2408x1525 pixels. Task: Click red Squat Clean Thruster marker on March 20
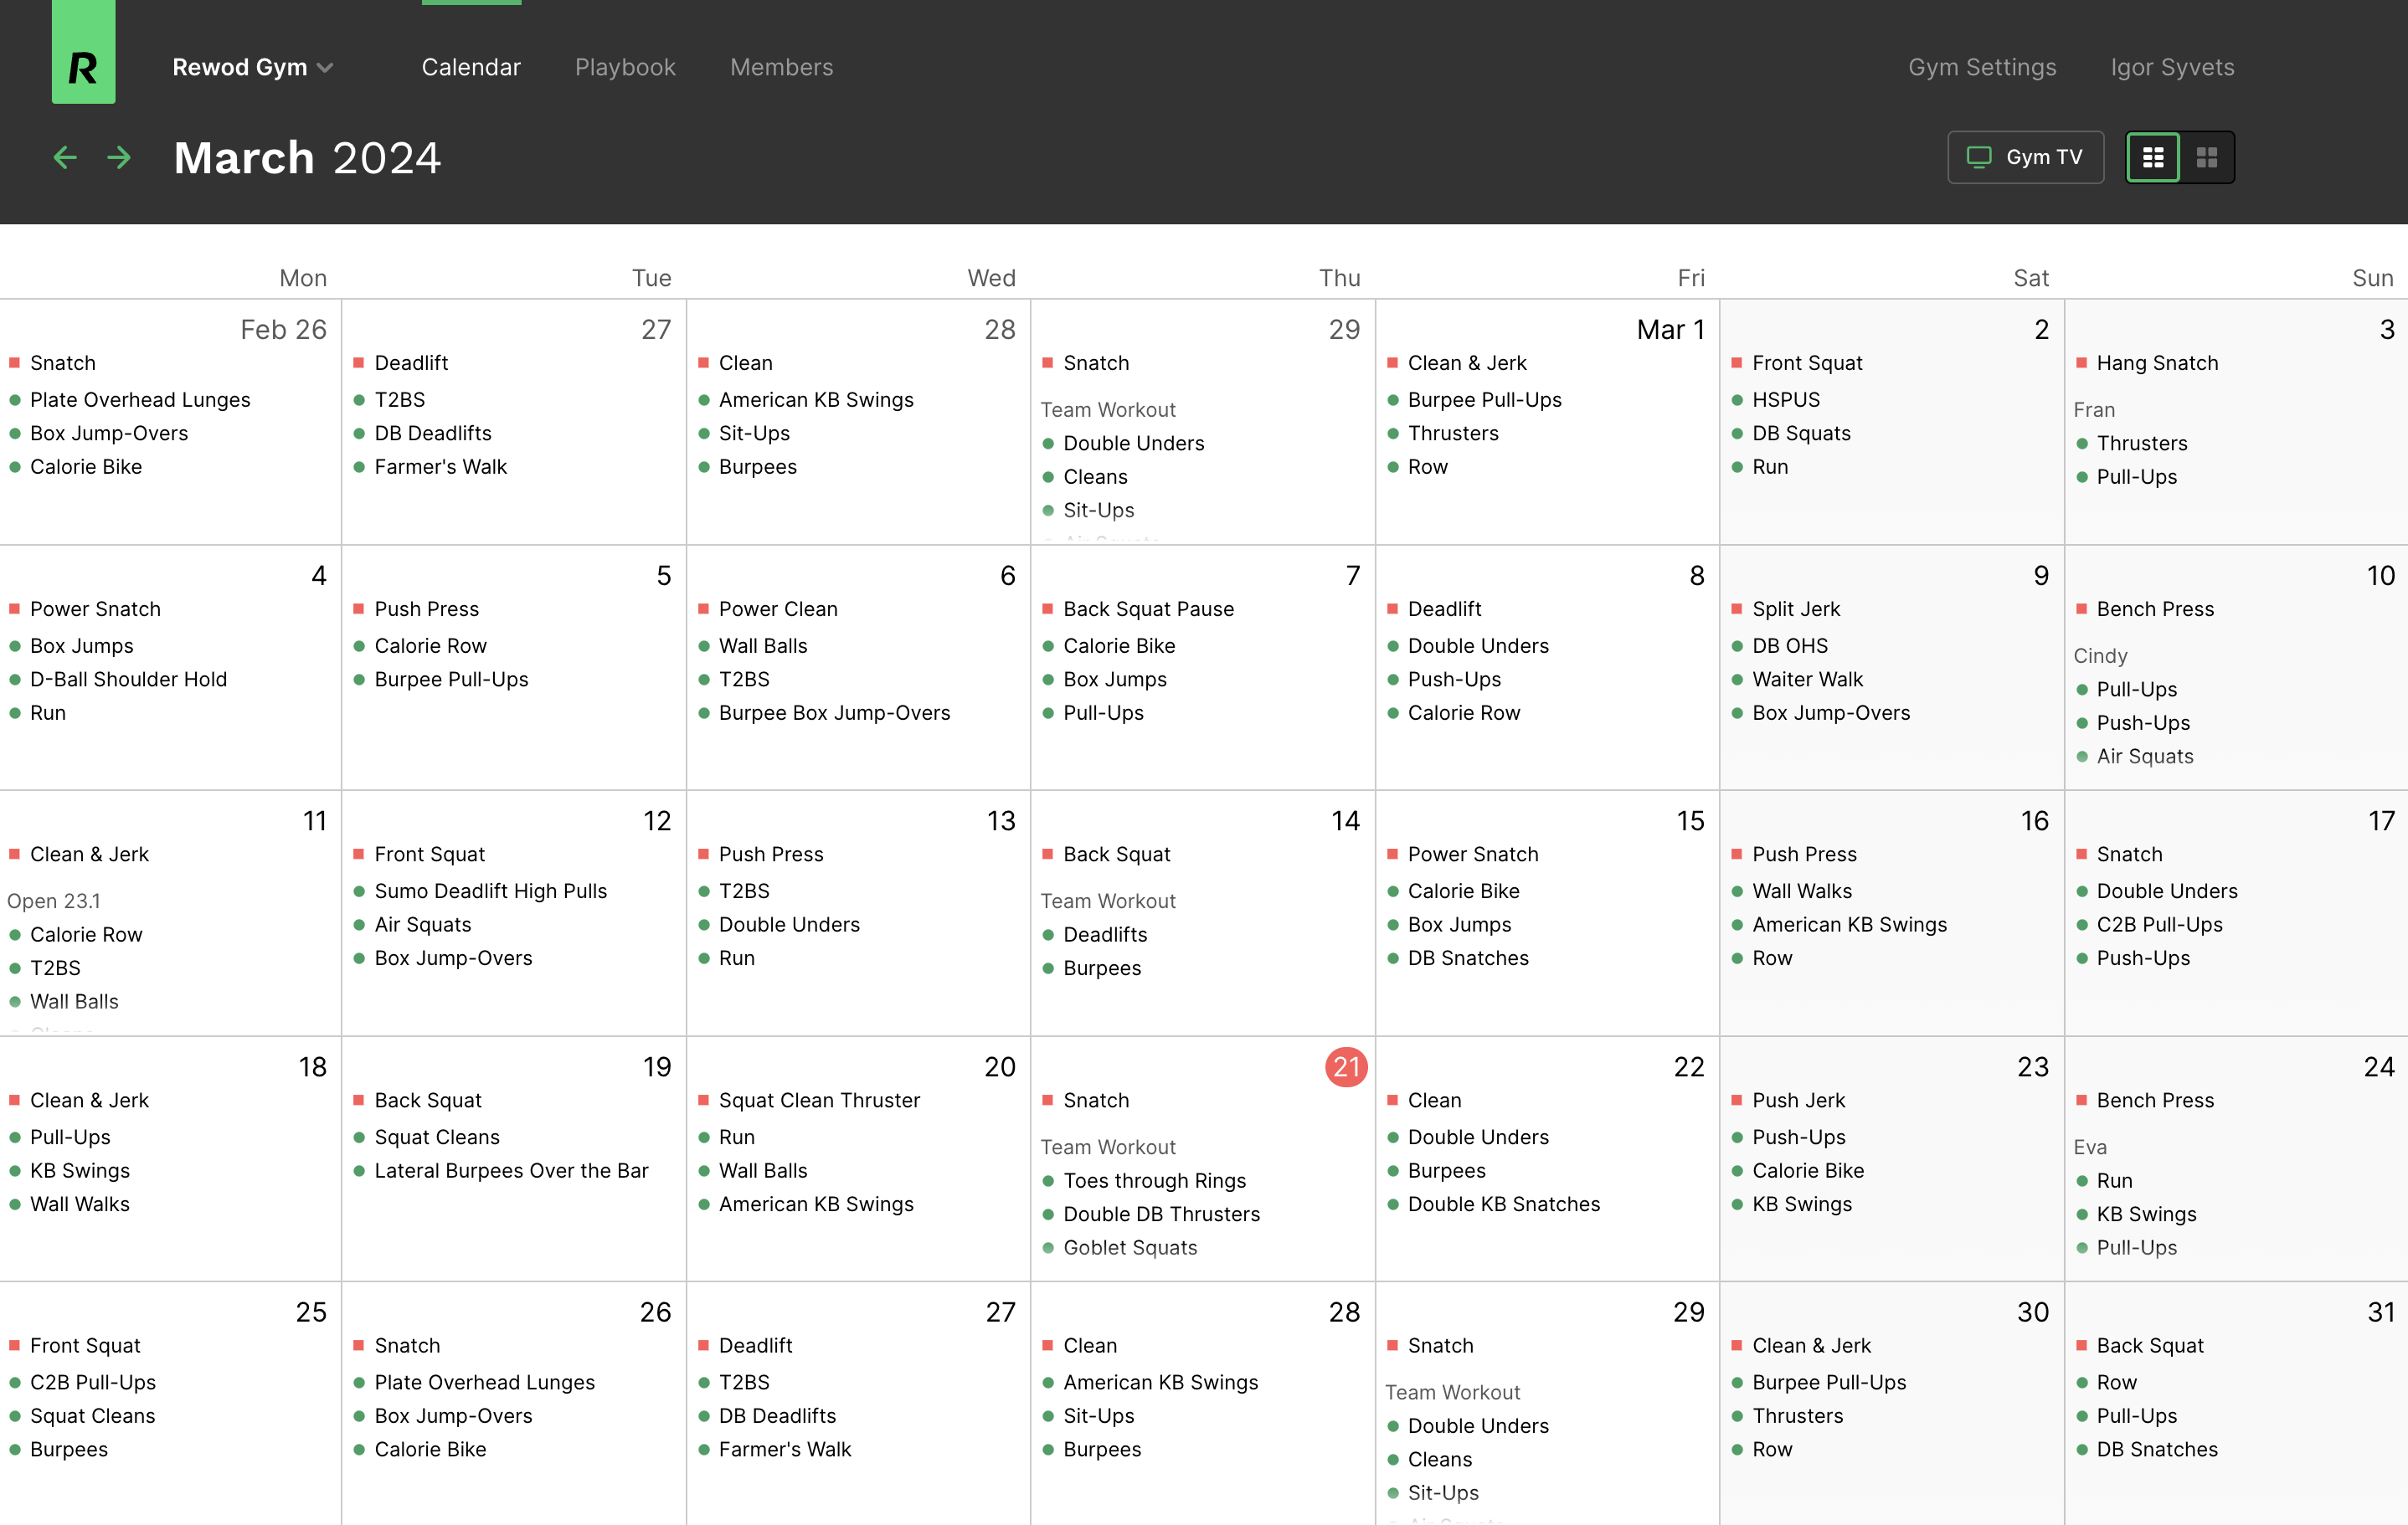coord(703,1101)
